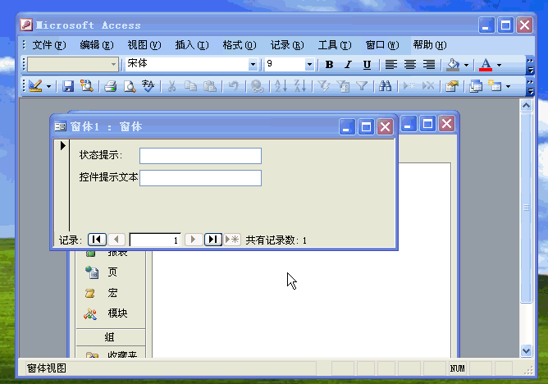Click new record navigation button

(232, 240)
